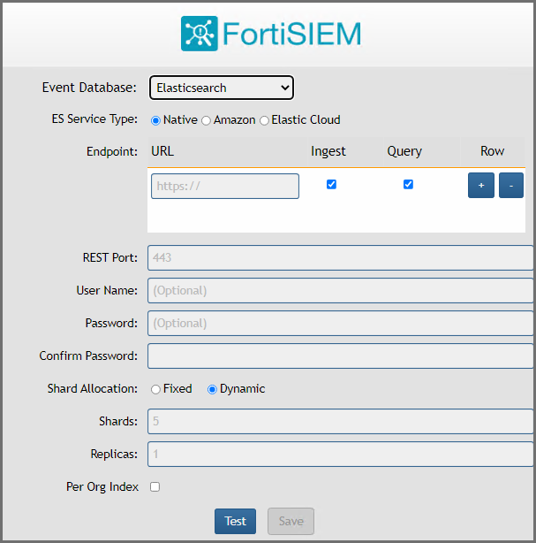Viewport: 536px width, 543px height.
Task: Click the FortiSIEM logo icon
Action: (x=200, y=34)
